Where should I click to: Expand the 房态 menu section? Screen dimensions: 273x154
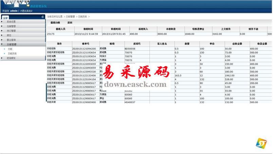[x=9, y=35]
